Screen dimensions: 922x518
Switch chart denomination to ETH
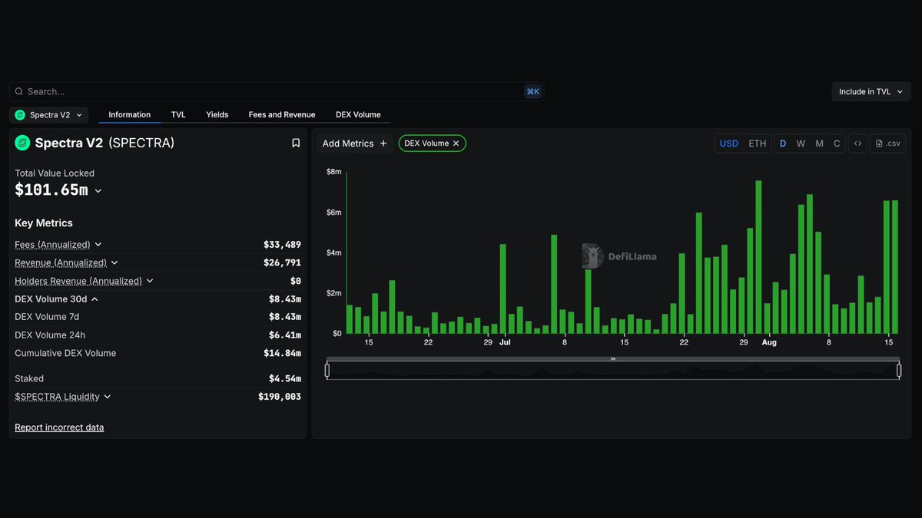pyautogui.click(x=758, y=144)
